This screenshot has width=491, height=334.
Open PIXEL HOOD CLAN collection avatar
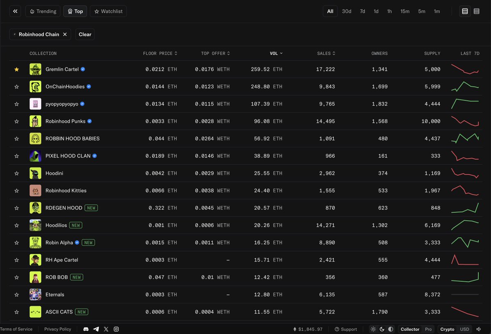[x=35, y=156]
